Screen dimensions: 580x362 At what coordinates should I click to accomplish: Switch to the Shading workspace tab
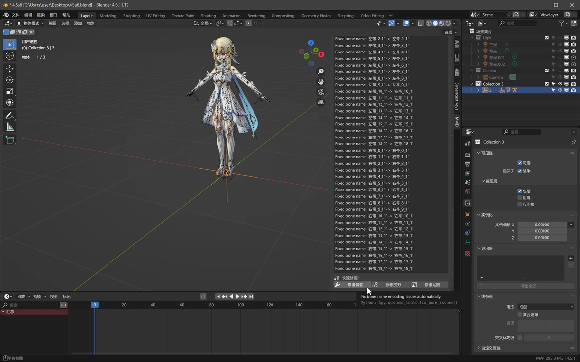pyautogui.click(x=208, y=16)
